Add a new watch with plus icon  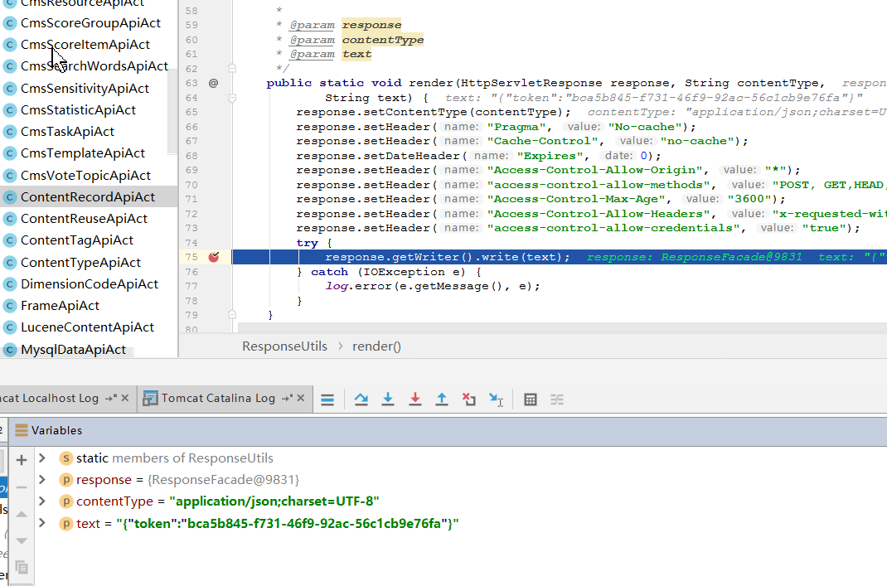pyautogui.click(x=22, y=459)
